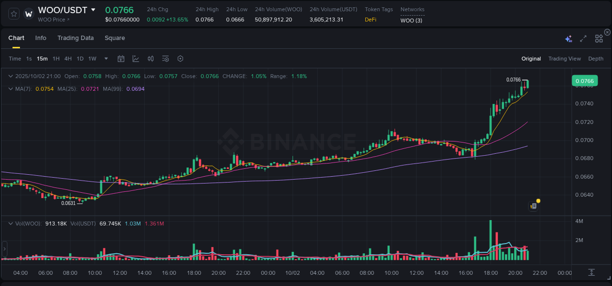The image size is (612, 286).
Task: Expand the timeframe options dropdown arrow
Action: (105, 59)
